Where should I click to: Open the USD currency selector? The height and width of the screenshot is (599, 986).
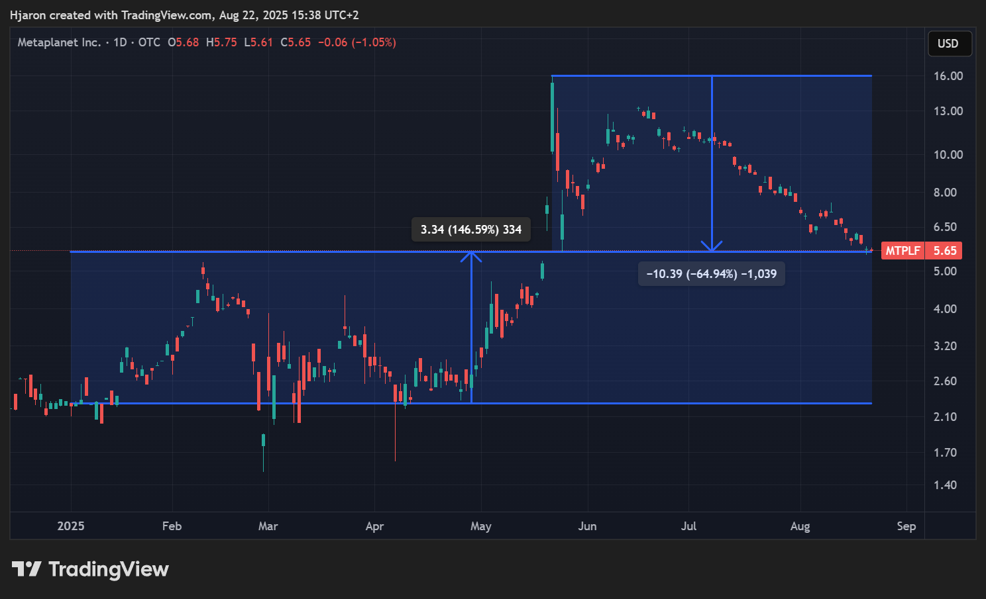point(948,44)
